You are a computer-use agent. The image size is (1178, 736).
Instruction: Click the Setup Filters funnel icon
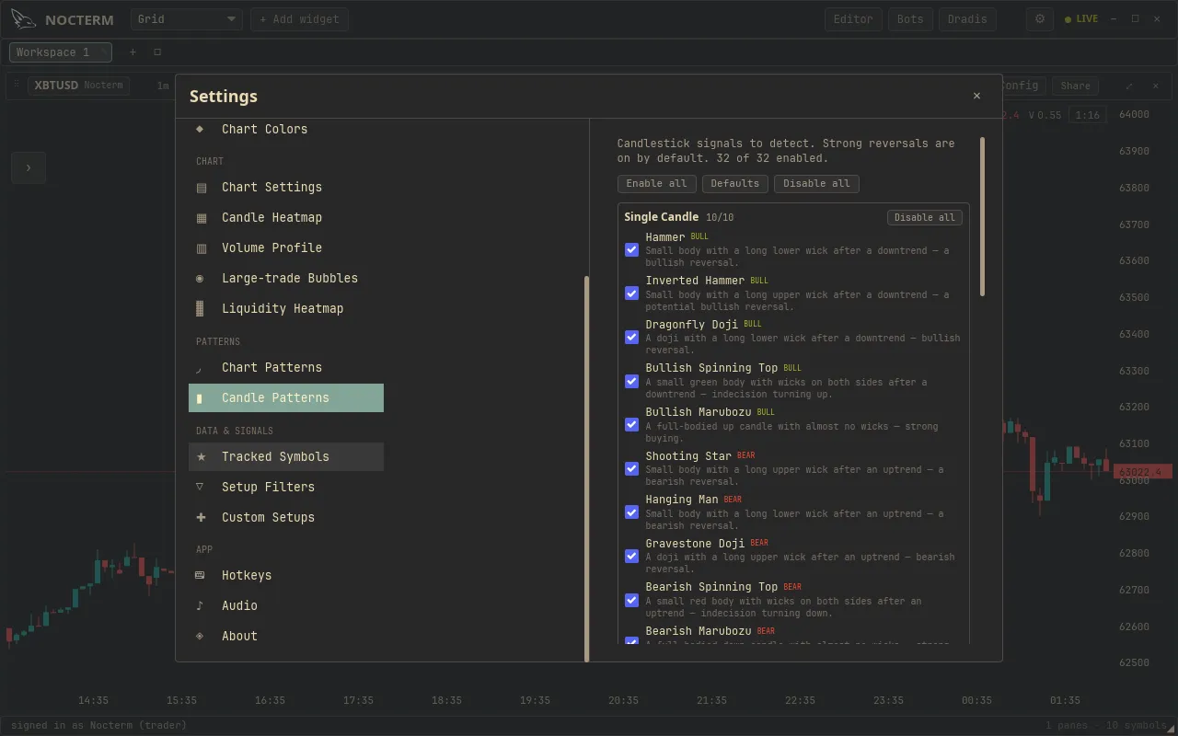coord(201,488)
